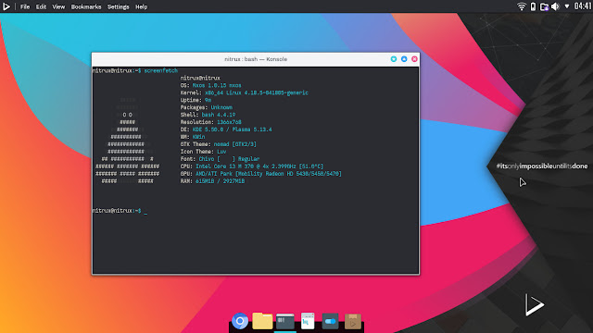Open the Nitrux launcher logo in top panel

tap(6, 6)
